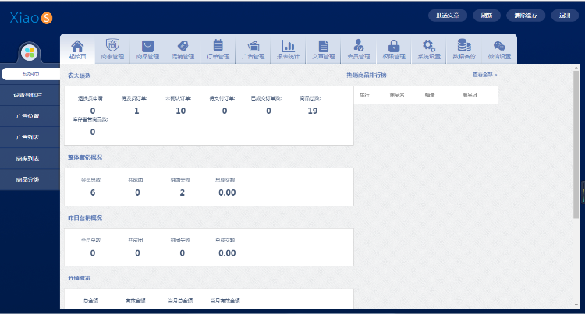Select 商品分类 in left sidebar
Viewport: 585px width, 314px height.
tap(28, 179)
